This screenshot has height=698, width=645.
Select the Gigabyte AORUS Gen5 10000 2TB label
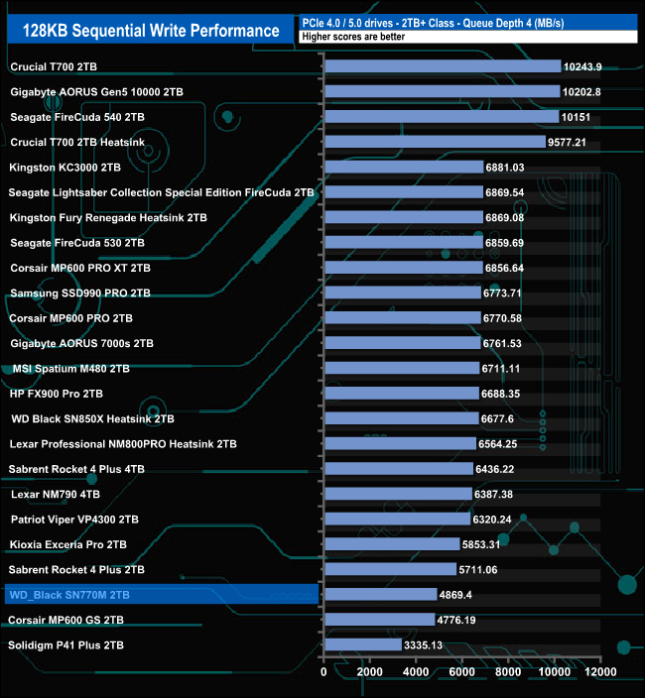point(96,92)
